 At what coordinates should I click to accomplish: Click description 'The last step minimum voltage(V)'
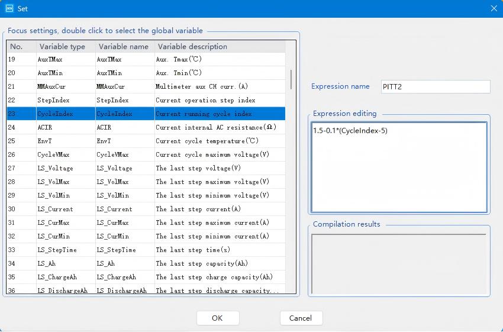(212, 195)
